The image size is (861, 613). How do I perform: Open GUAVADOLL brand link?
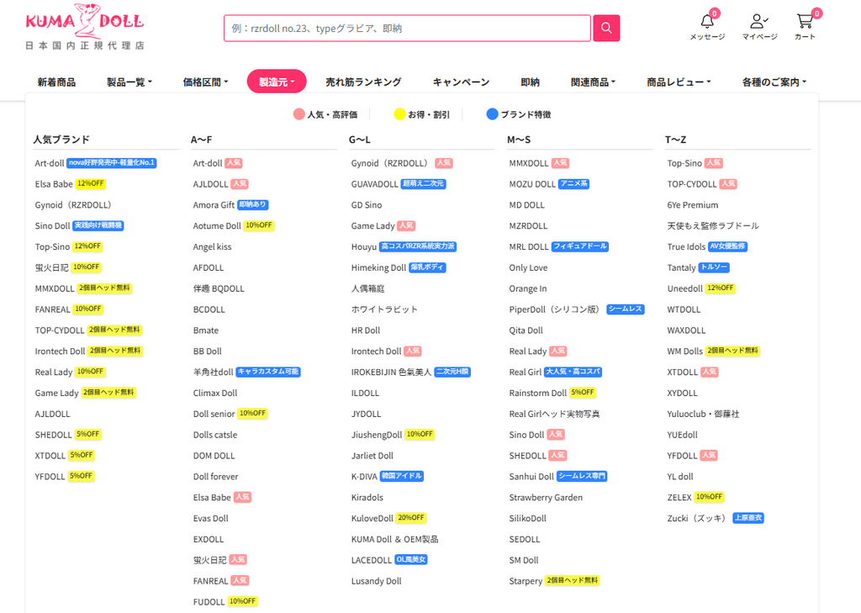[374, 184]
